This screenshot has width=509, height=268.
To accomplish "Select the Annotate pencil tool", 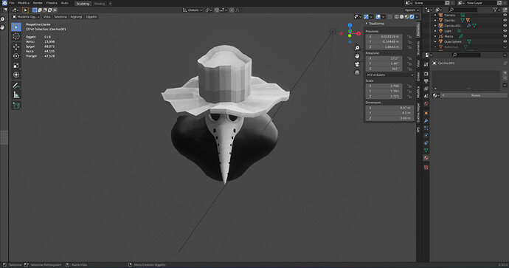I will pos(16,86).
